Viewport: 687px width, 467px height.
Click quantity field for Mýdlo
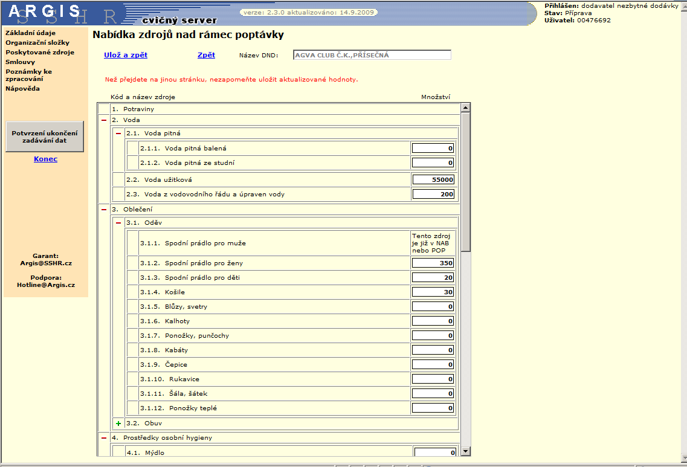coord(435,452)
